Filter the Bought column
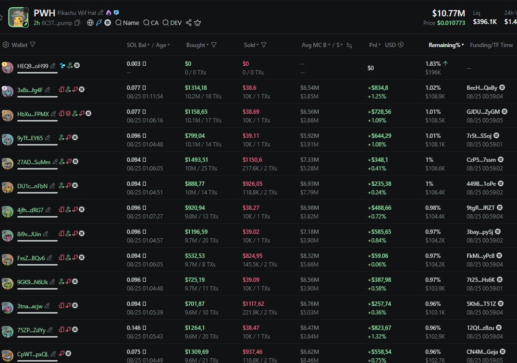This screenshot has width=517, height=363. coord(214,45)
